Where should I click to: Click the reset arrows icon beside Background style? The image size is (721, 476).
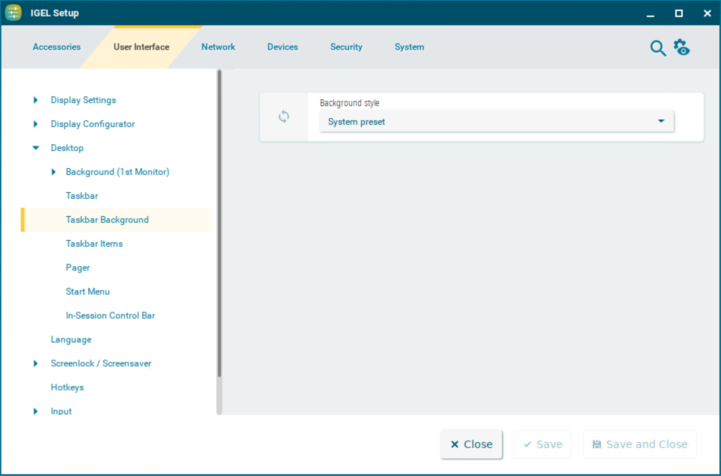[284, 117]
